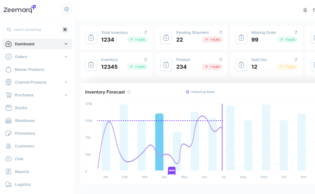Screen dimensions: 315x194
Task: Expand the Orders submenu
Action: pyautogui.click(x=66, y=57)
